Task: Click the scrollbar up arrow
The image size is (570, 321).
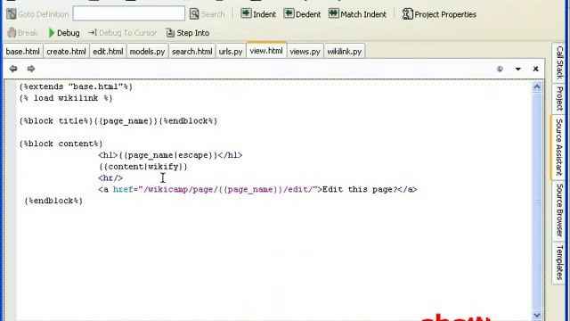Action: [537, 86]
